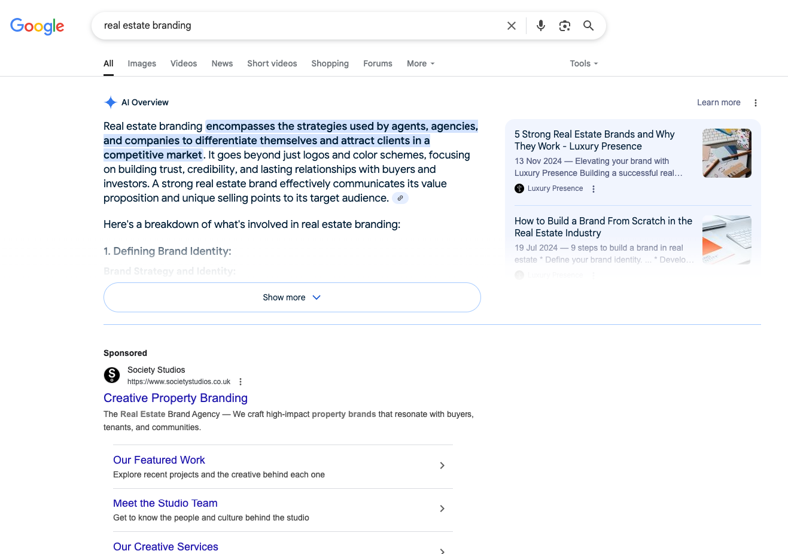Click the societystudios.co.uk URL
This screenshot has height=554, width=788.
(179, 382)
